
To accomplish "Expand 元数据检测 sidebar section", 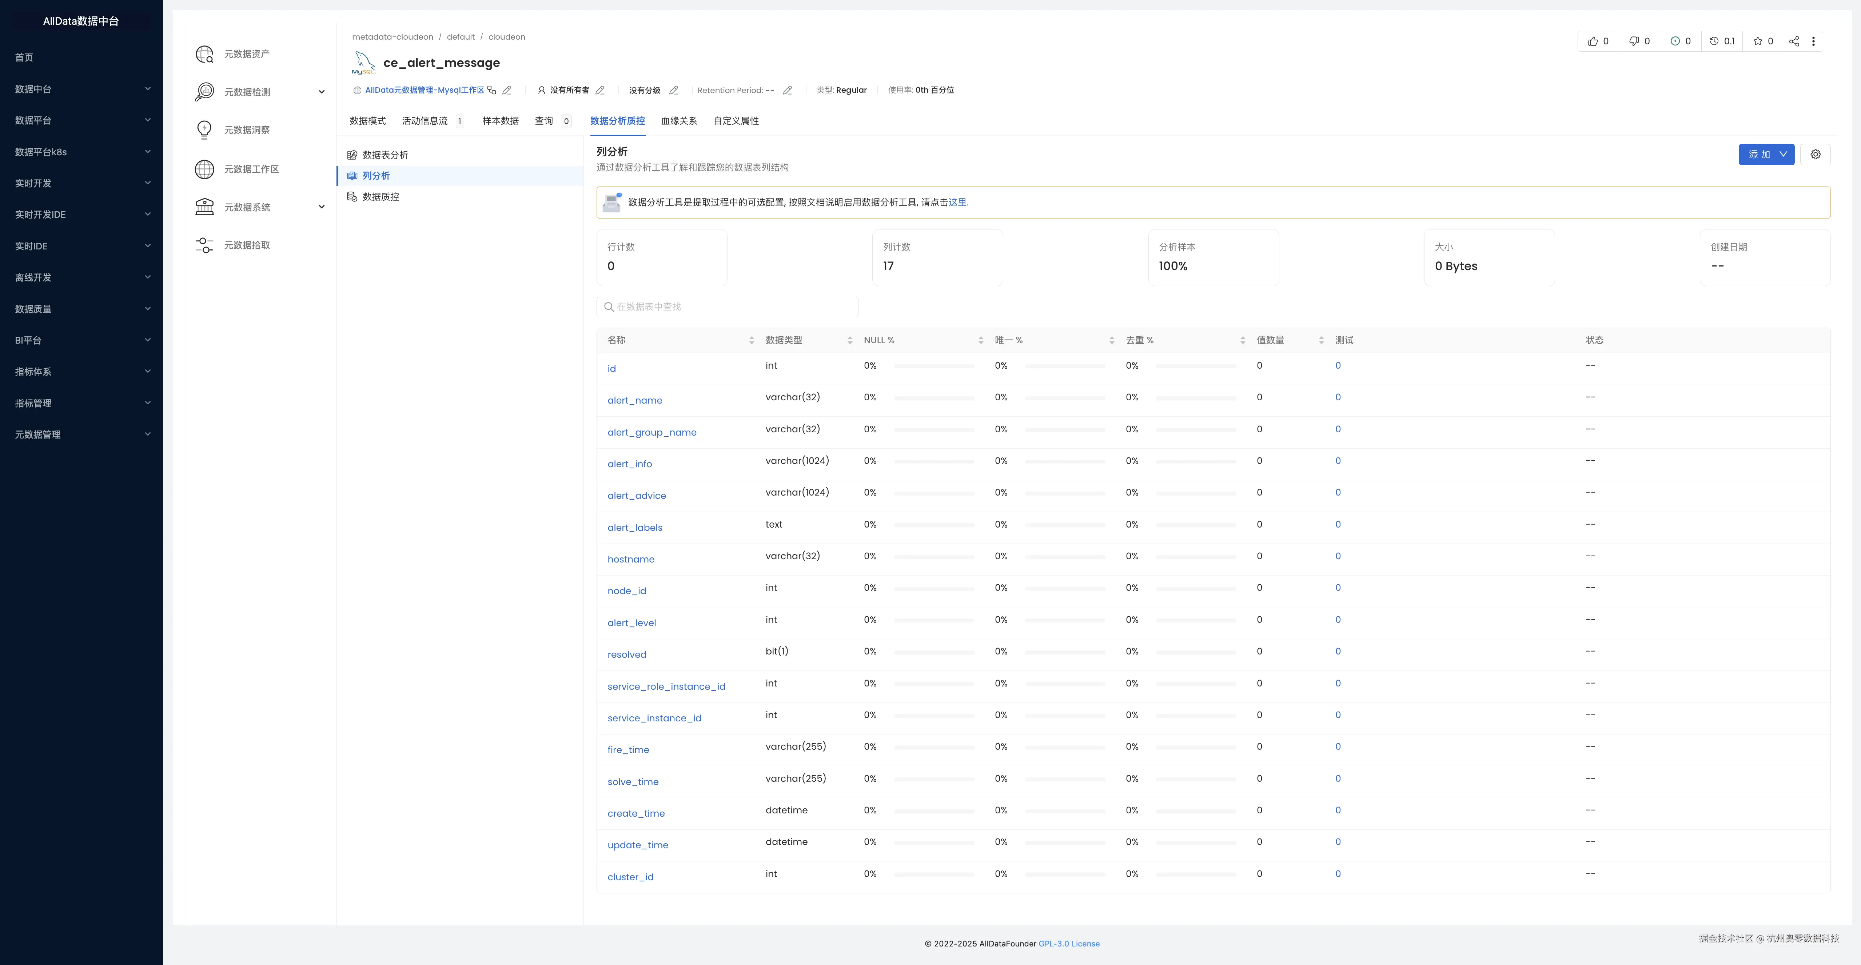I will tap(322, 92).
